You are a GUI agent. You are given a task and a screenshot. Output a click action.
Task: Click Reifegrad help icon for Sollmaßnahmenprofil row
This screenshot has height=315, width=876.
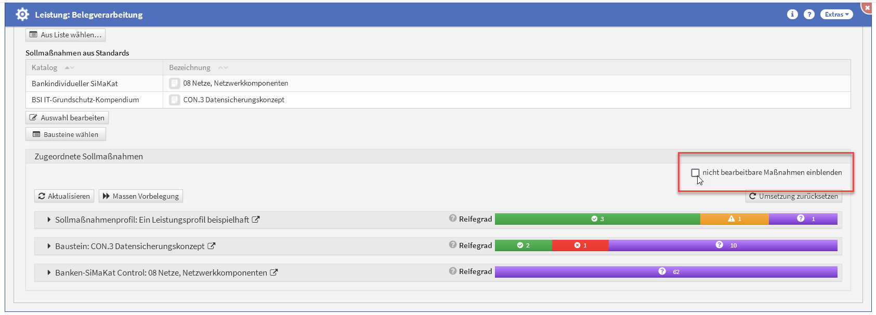tap(453, 218)
